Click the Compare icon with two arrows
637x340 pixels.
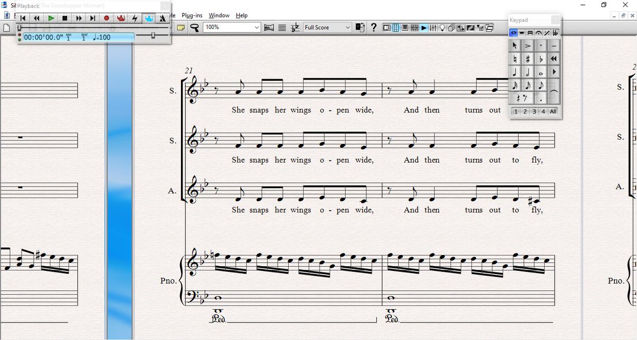pos(461,28)
